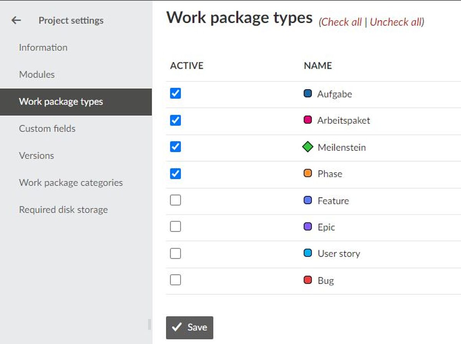461x344 pixels.
Task: Check the Epic active checkbox
Action: pyautogui.click(x=176, y=227)
